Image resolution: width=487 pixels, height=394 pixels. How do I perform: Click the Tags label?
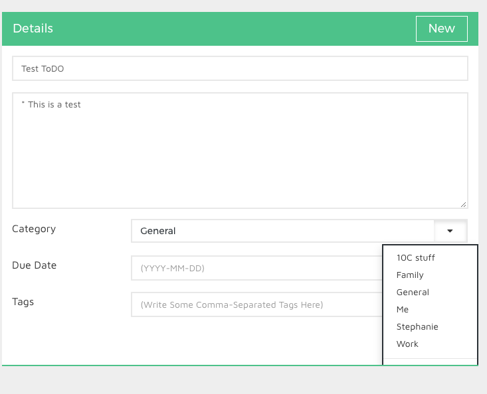tap(23, 302)
